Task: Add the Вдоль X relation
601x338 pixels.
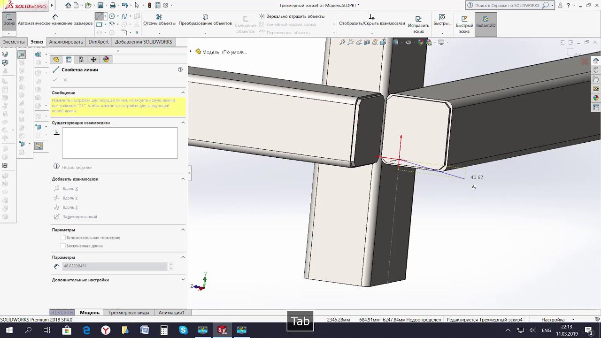Action: click(70, 189)
